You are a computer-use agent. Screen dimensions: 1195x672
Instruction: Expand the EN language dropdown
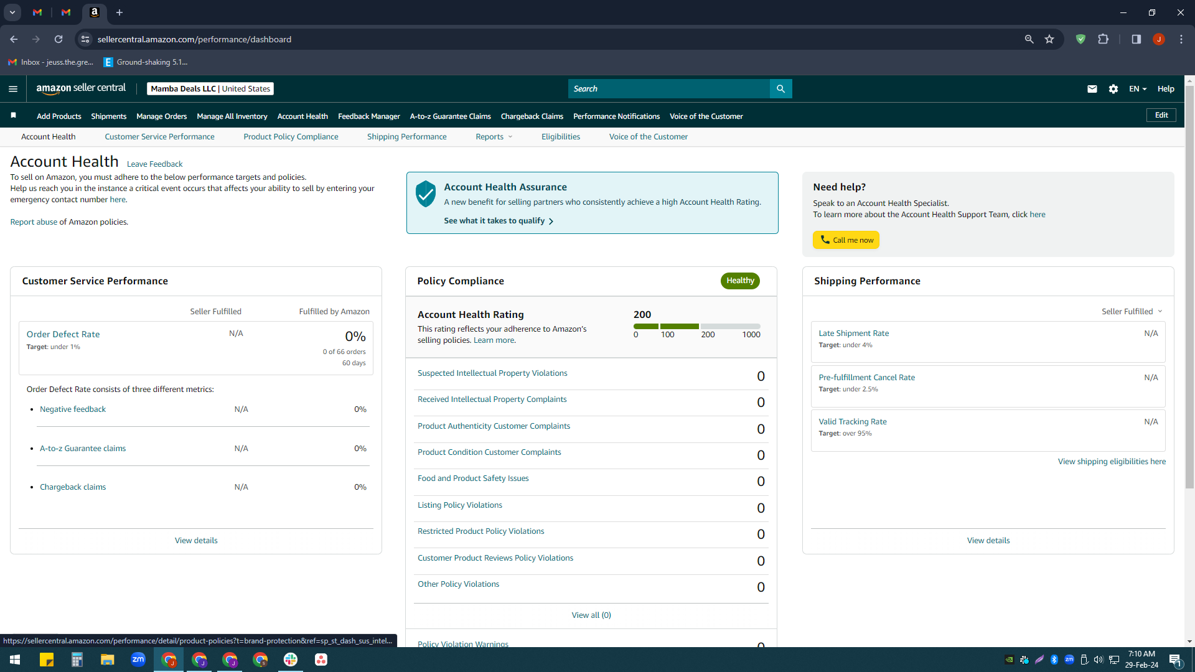click(x=1138, y=89)
